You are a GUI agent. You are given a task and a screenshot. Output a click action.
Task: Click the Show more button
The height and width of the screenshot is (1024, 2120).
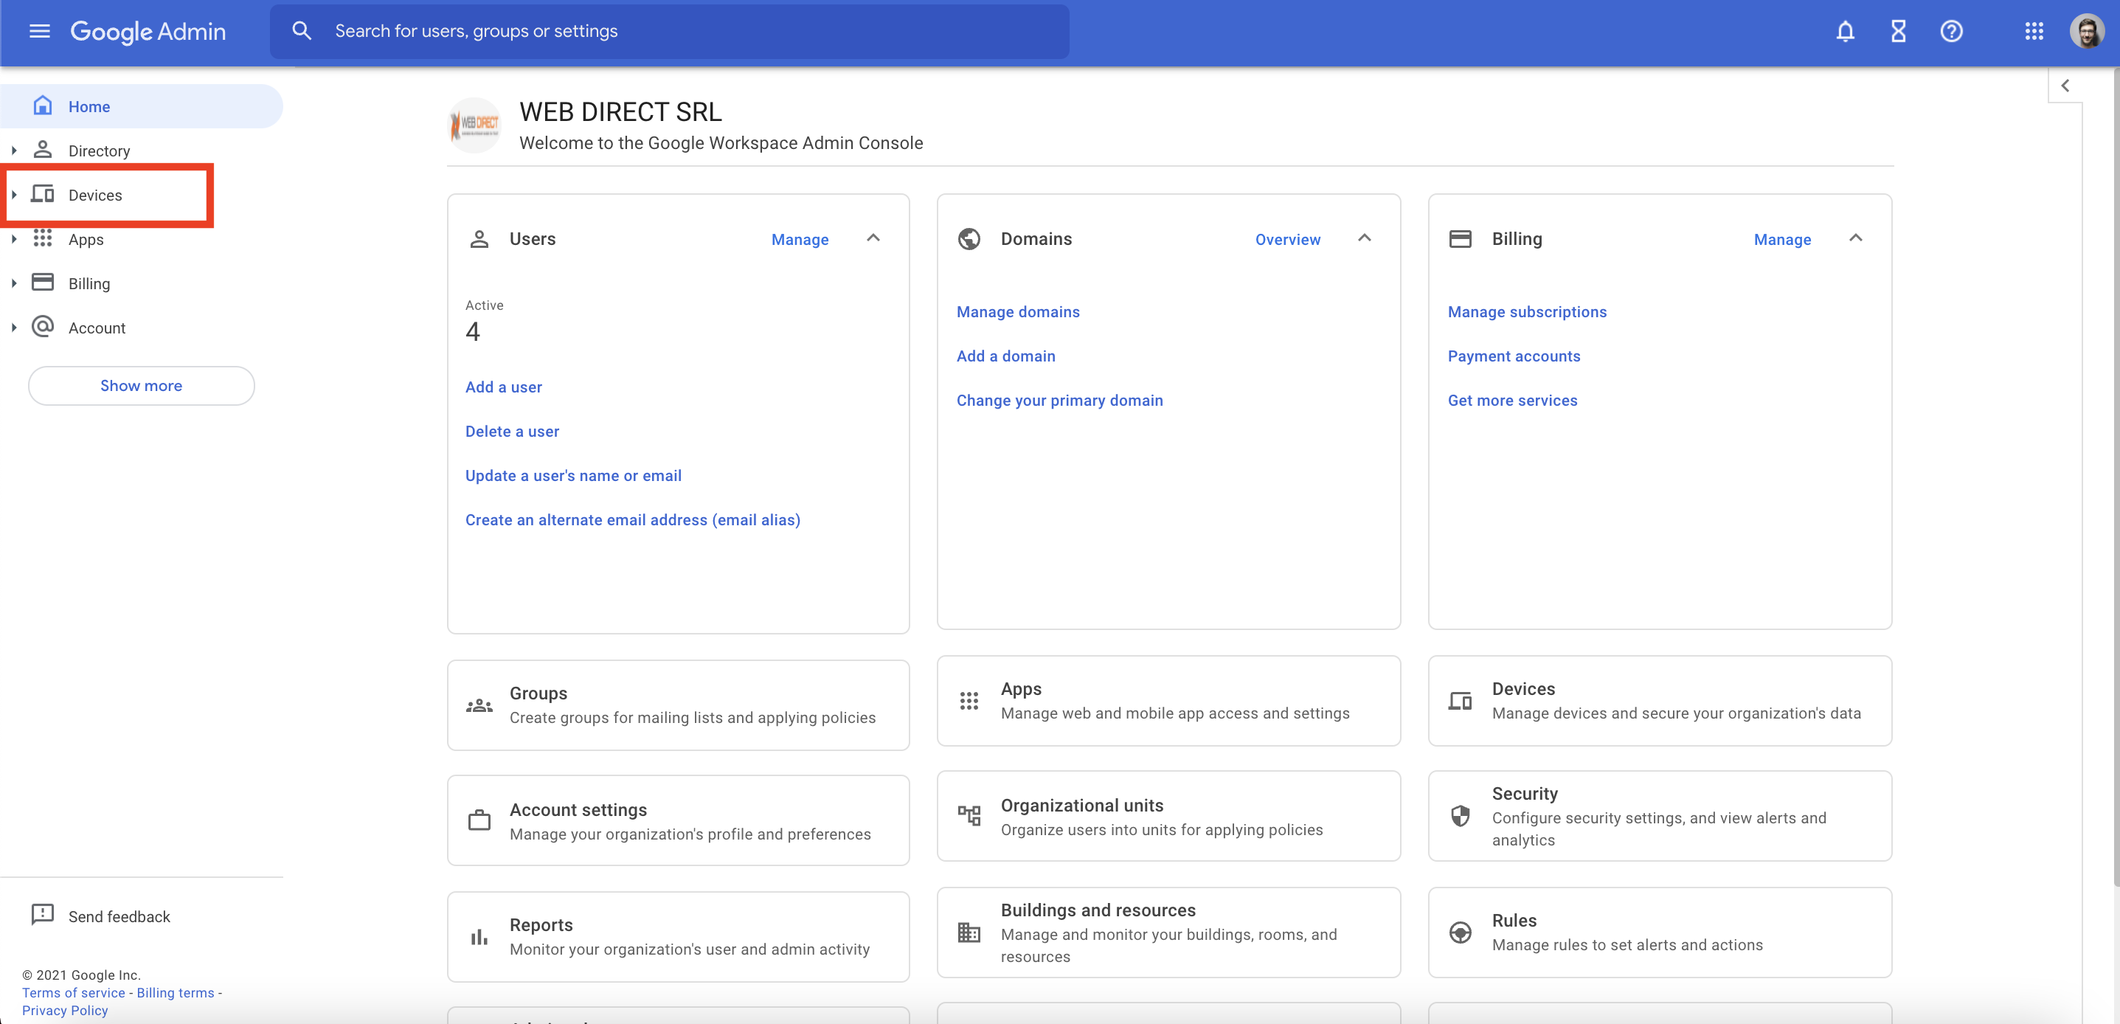tap(141, 385)
